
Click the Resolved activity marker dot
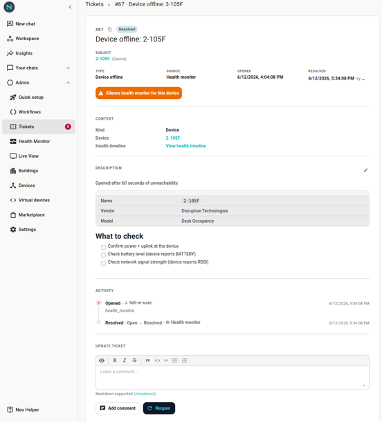tap(99, 322)
